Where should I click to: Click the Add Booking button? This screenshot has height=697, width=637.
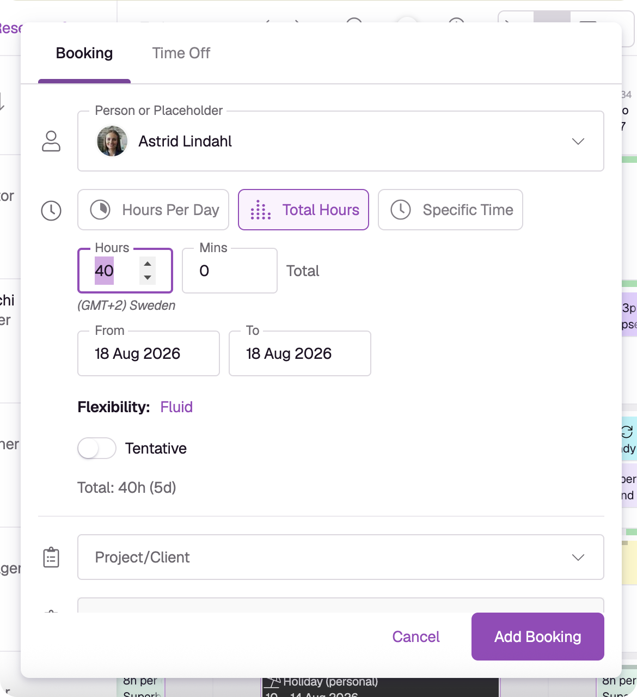pos(538,637)
